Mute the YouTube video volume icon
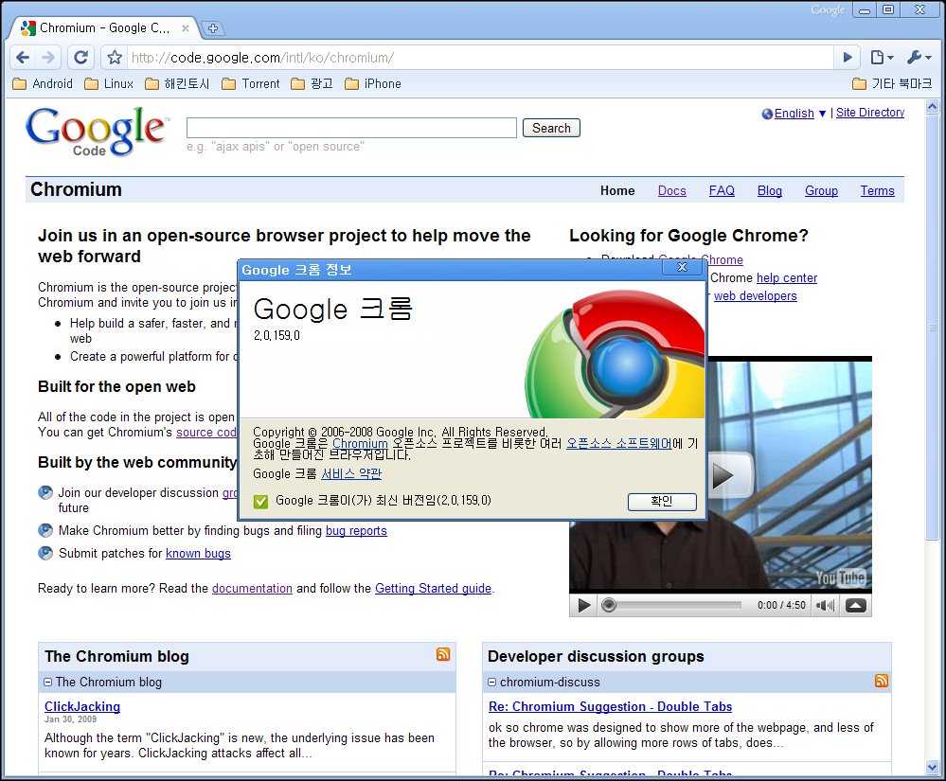This screenshot has height=781, width=946. [825, 605]
